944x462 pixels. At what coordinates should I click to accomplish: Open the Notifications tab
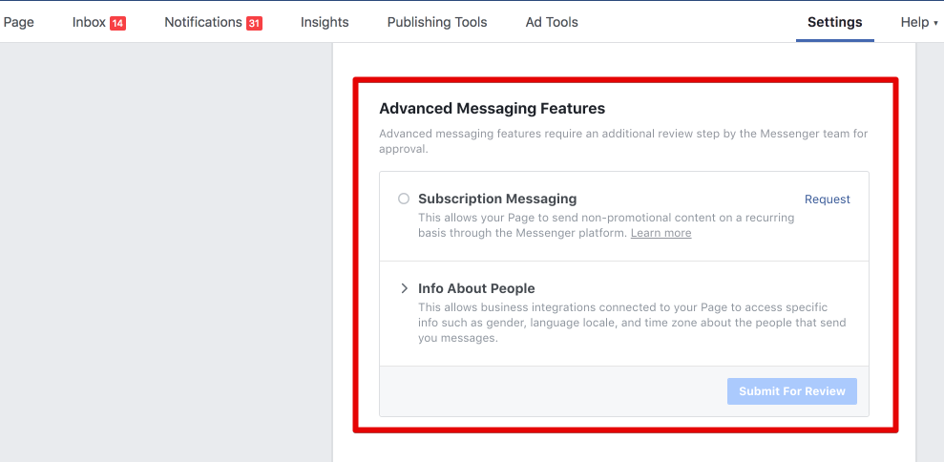click(x=213, y=22)
